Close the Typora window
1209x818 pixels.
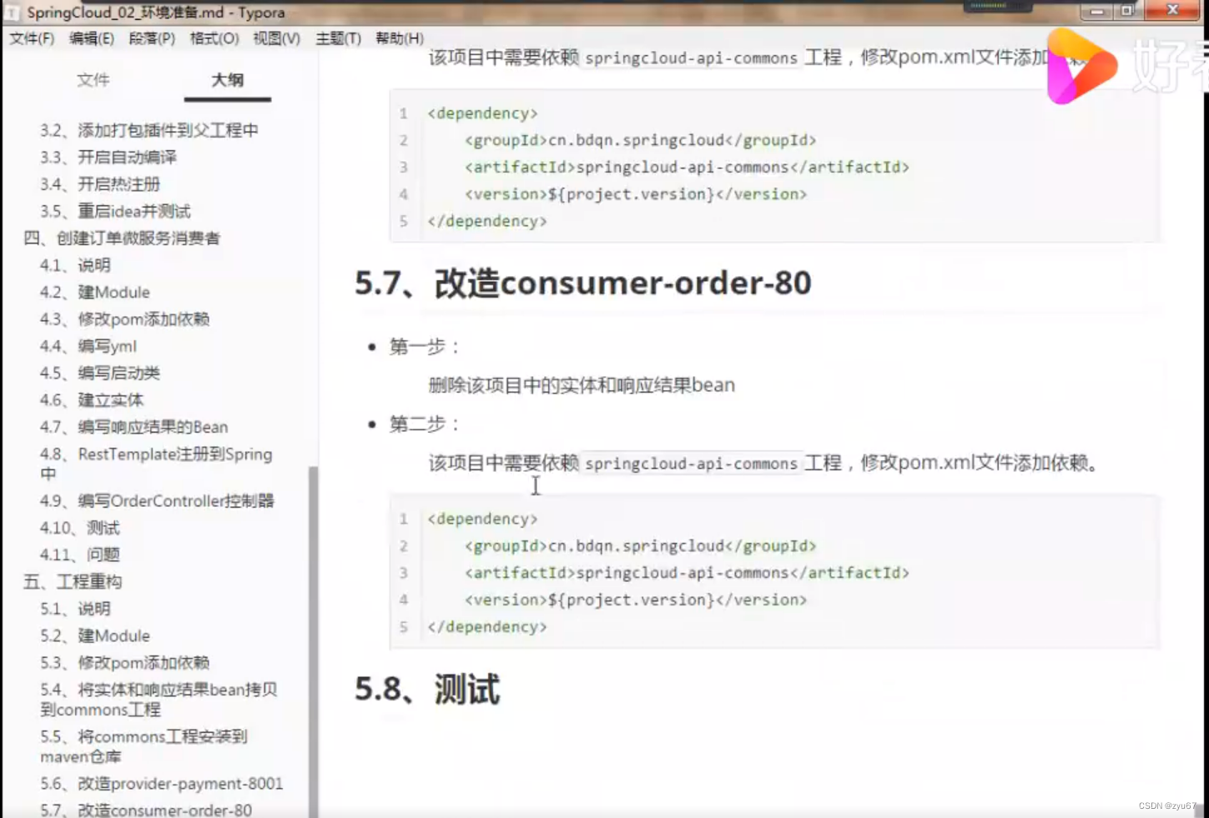1172,11
